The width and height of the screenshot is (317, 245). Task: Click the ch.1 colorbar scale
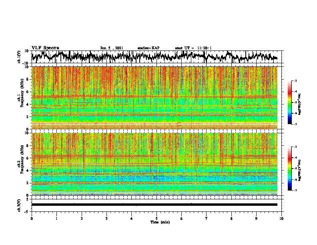click(x=290, y=102)
